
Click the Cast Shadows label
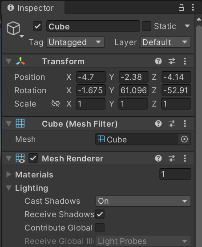[53, 201]
